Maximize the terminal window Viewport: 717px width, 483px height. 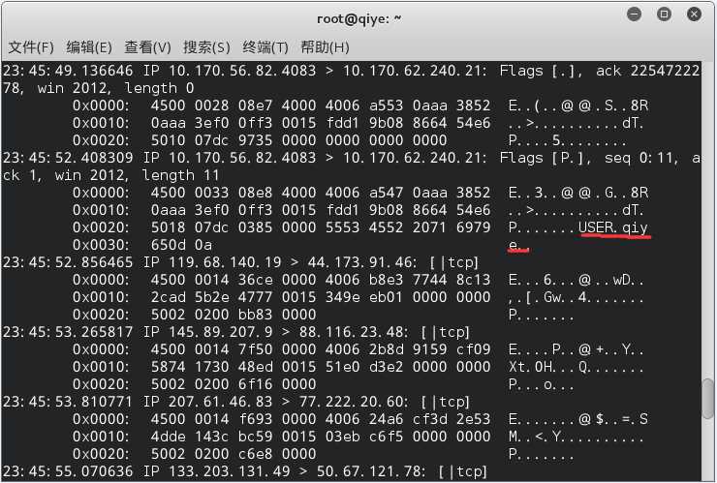[664, 15]
